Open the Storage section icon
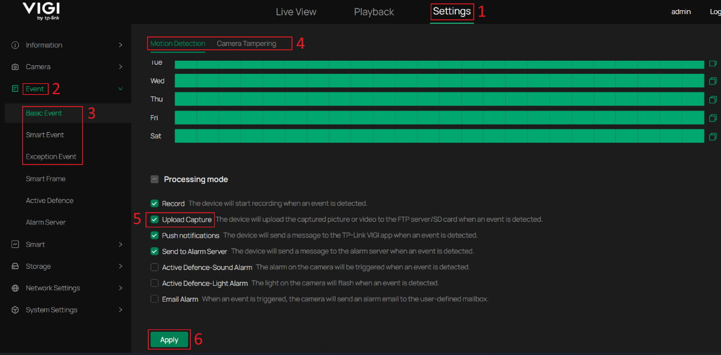The width and height of the screenshot is (721, 355). tap(14, 265)
